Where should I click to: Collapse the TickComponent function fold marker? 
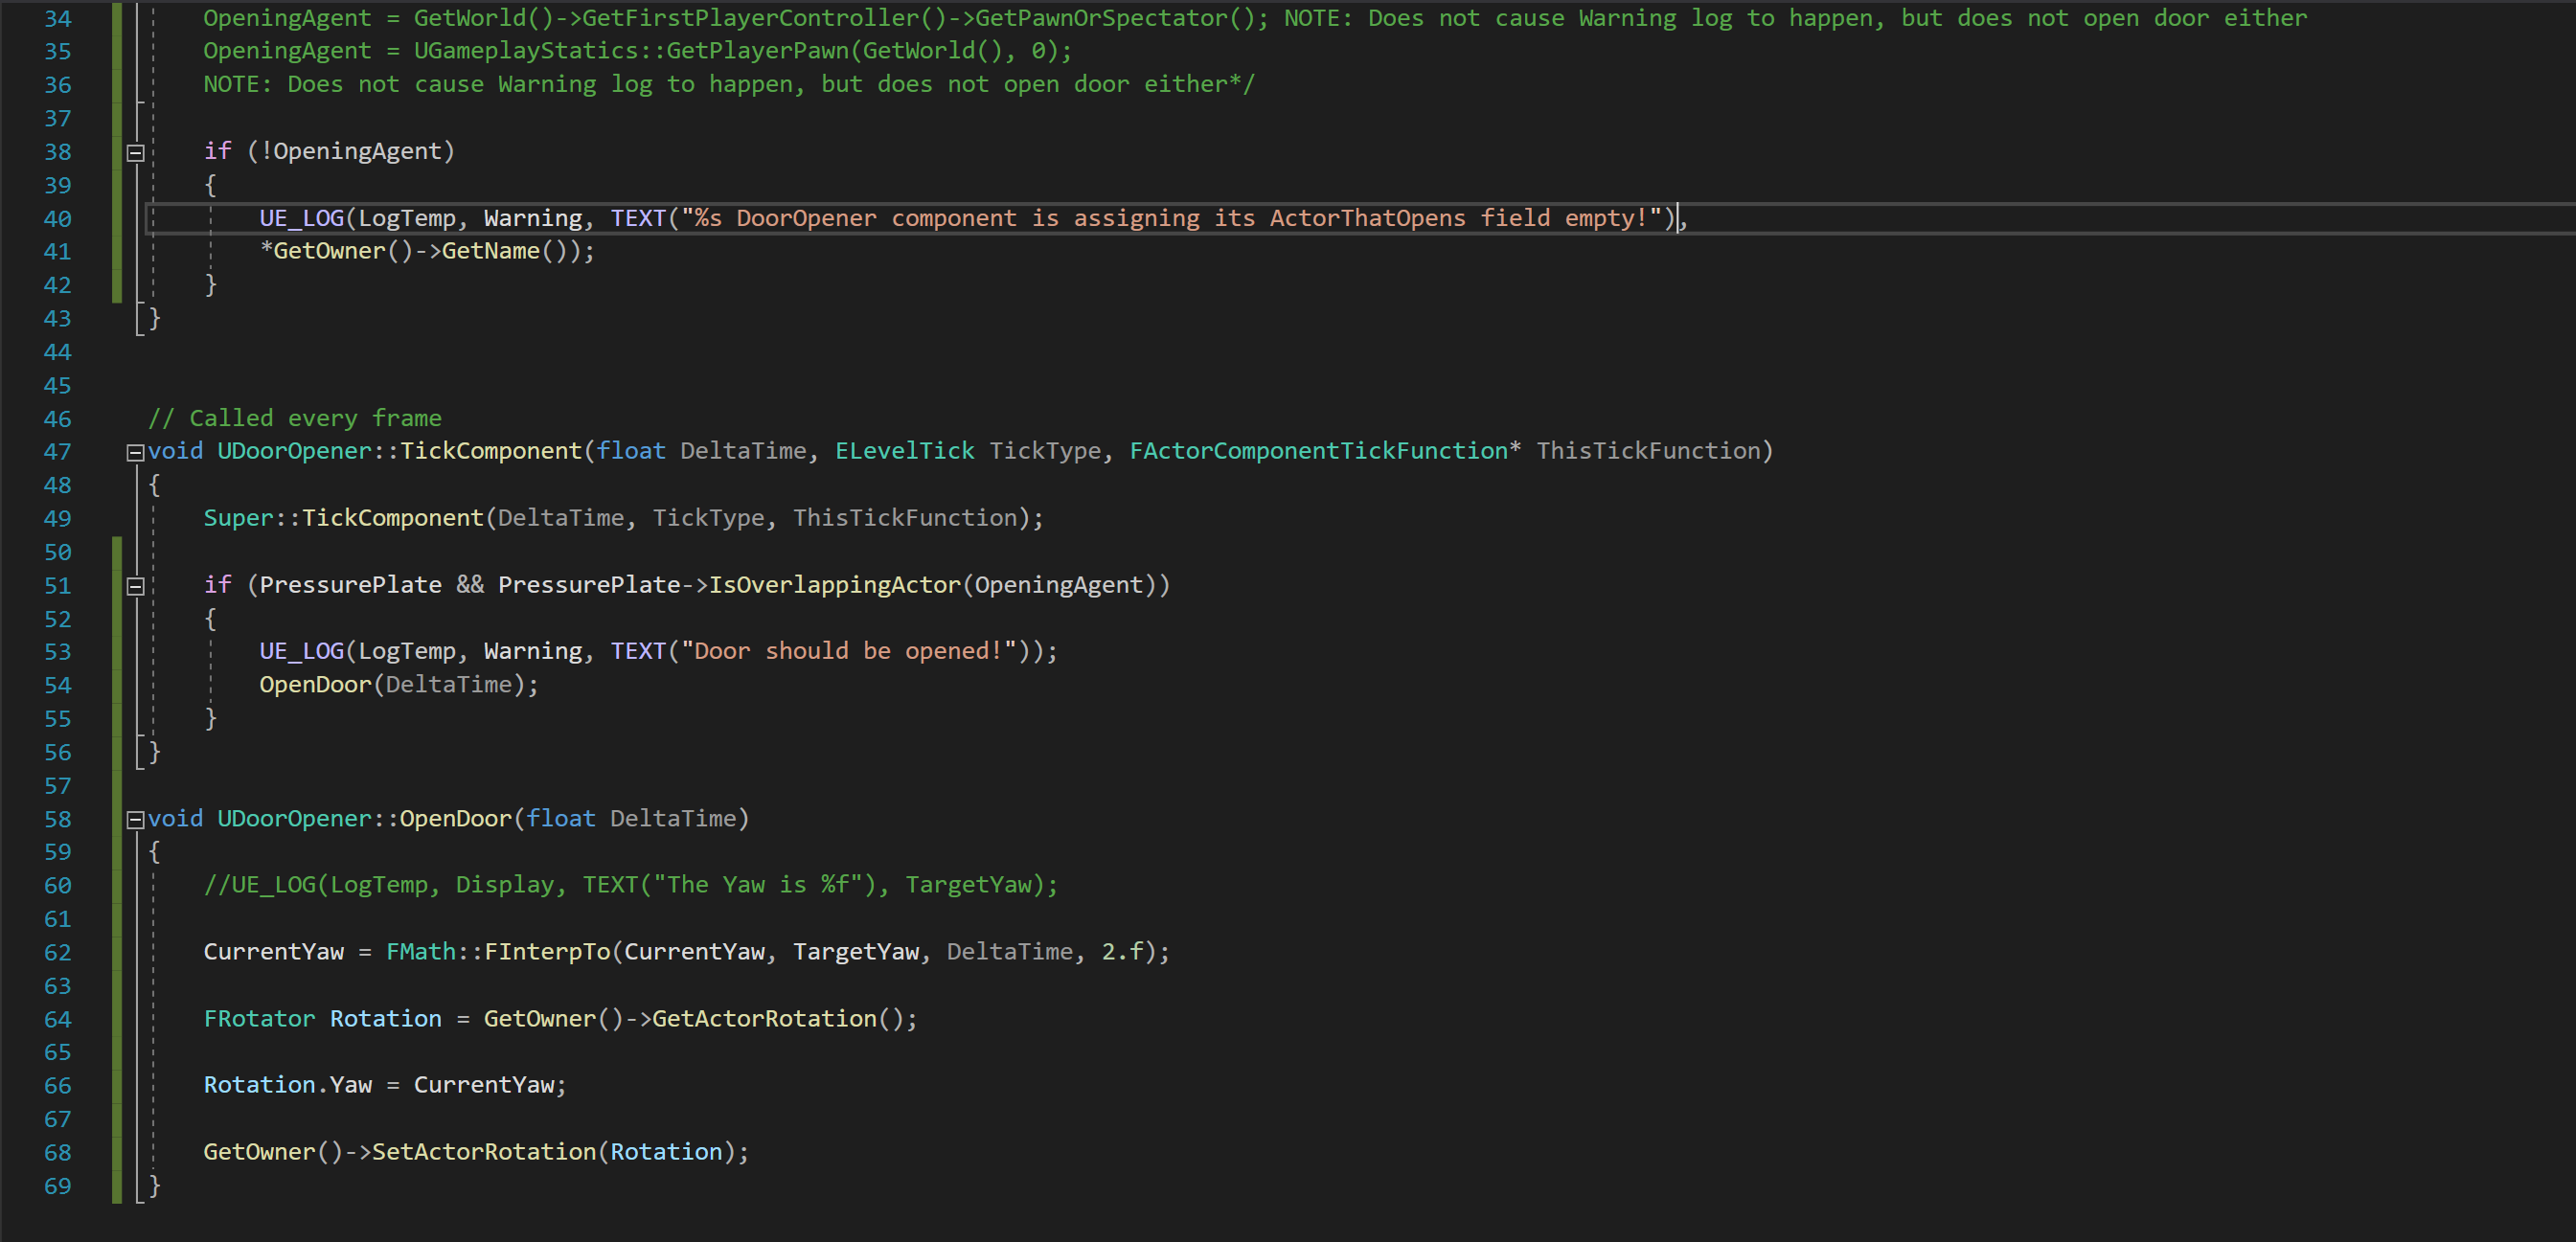(x=136, y=453)
